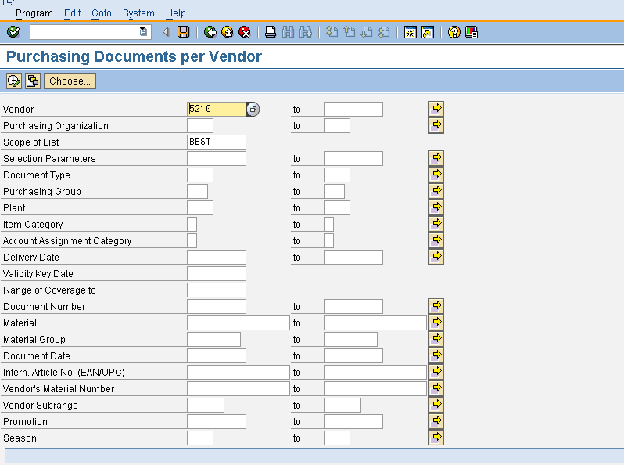This screenshot has height=465, width=624.
Task: Open multiple selection for Document Type
Action: 436,175
